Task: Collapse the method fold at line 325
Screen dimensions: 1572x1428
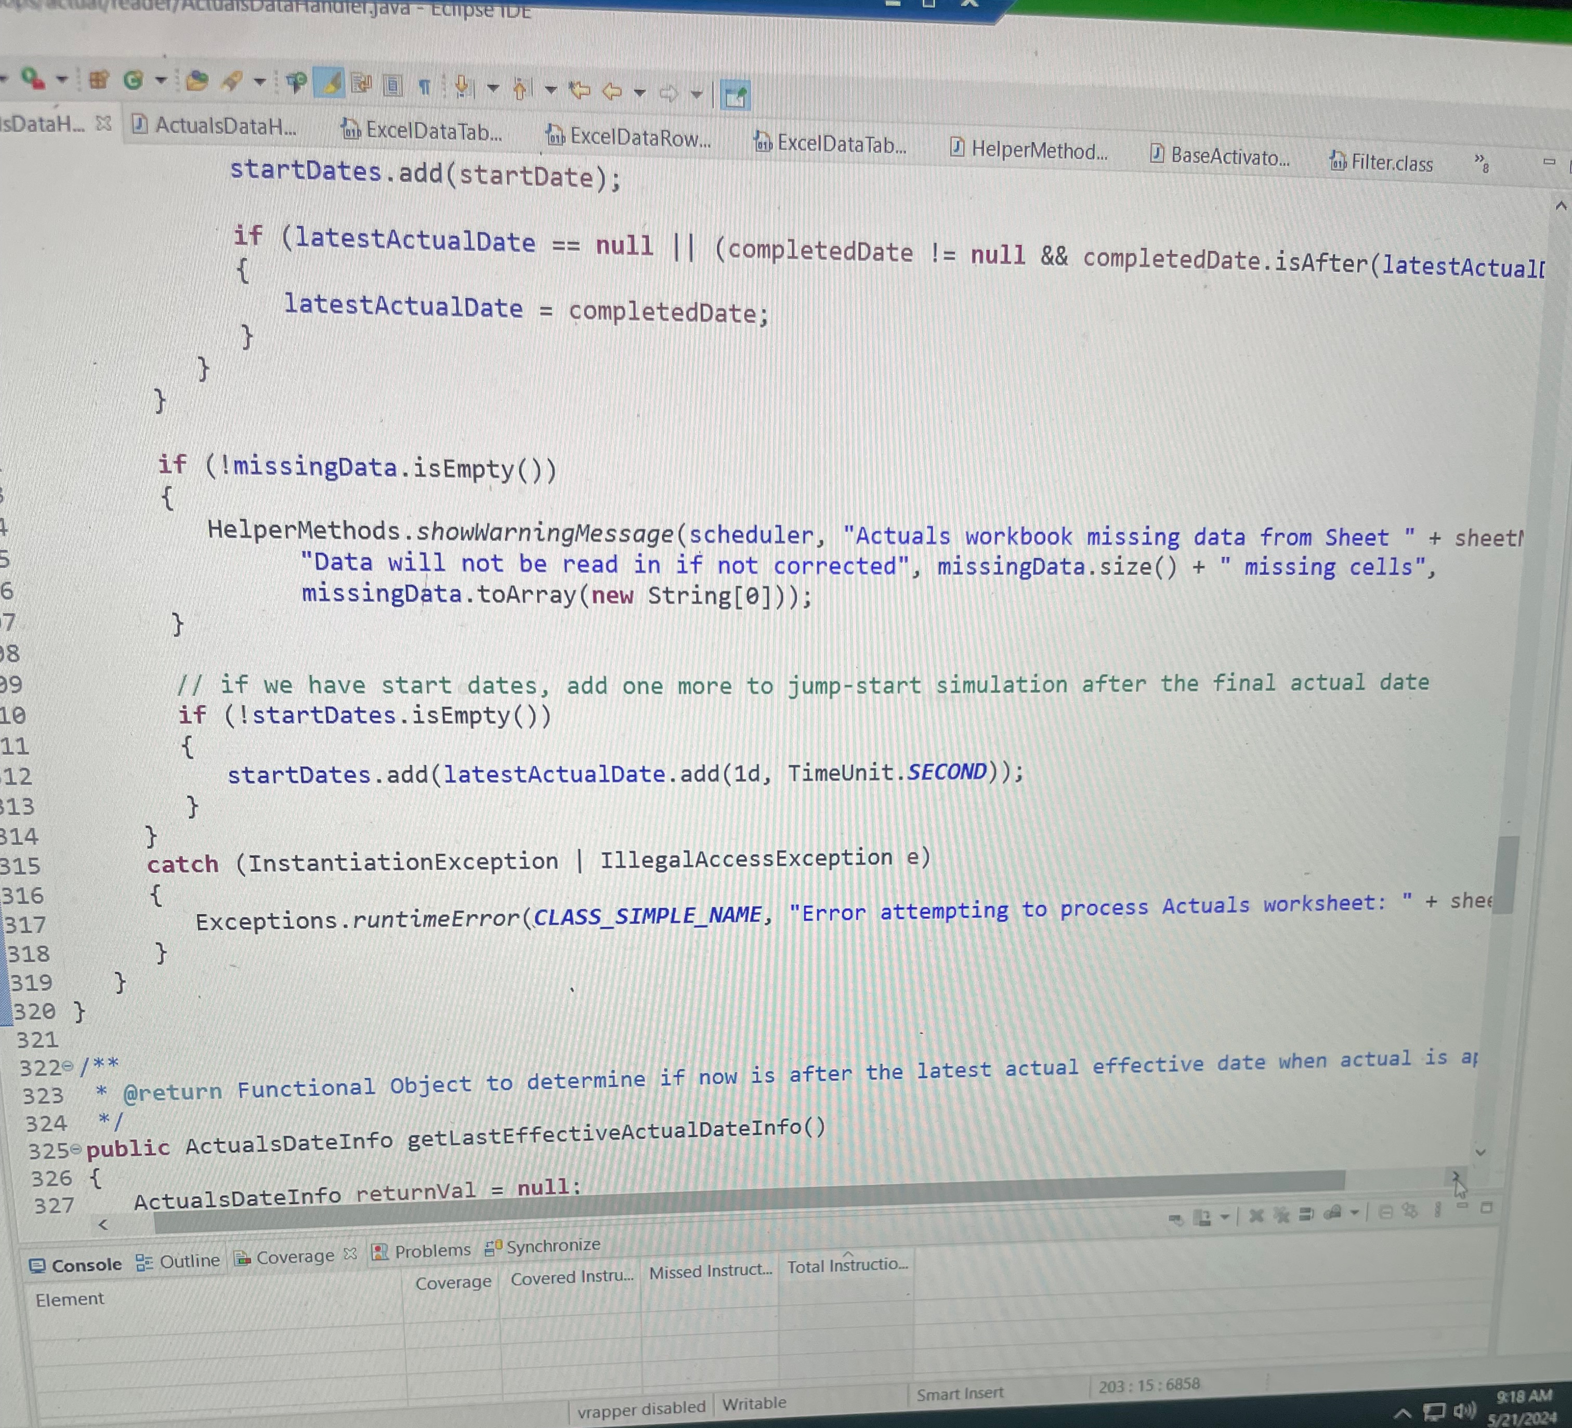Action: [x=76, y=1149]
